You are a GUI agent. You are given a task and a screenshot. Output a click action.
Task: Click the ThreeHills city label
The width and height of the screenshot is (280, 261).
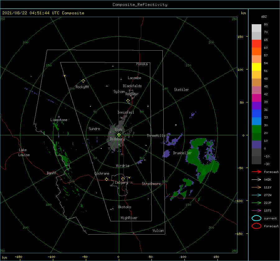click(x=156, y=136)
